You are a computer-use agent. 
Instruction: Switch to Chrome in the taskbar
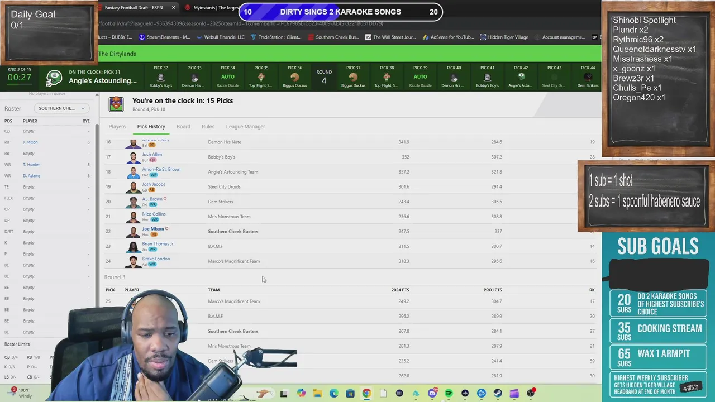point(366,394)
